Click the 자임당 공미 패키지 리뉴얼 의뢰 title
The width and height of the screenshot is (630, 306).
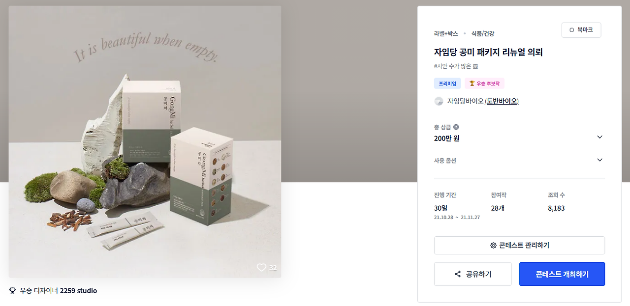pyautogui.click(x=488, y=52)
